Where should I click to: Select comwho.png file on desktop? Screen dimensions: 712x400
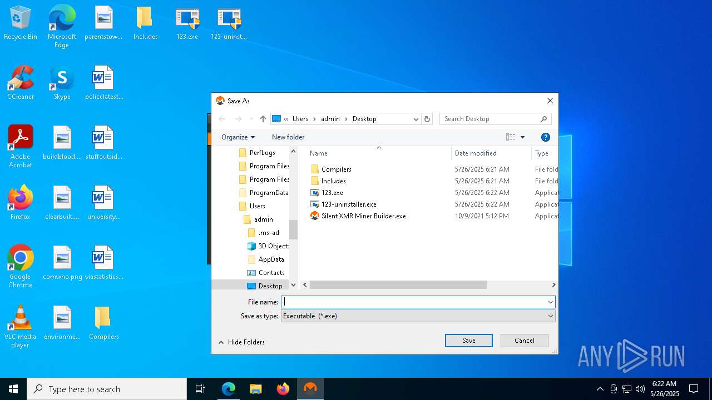(x=62, y=263)
